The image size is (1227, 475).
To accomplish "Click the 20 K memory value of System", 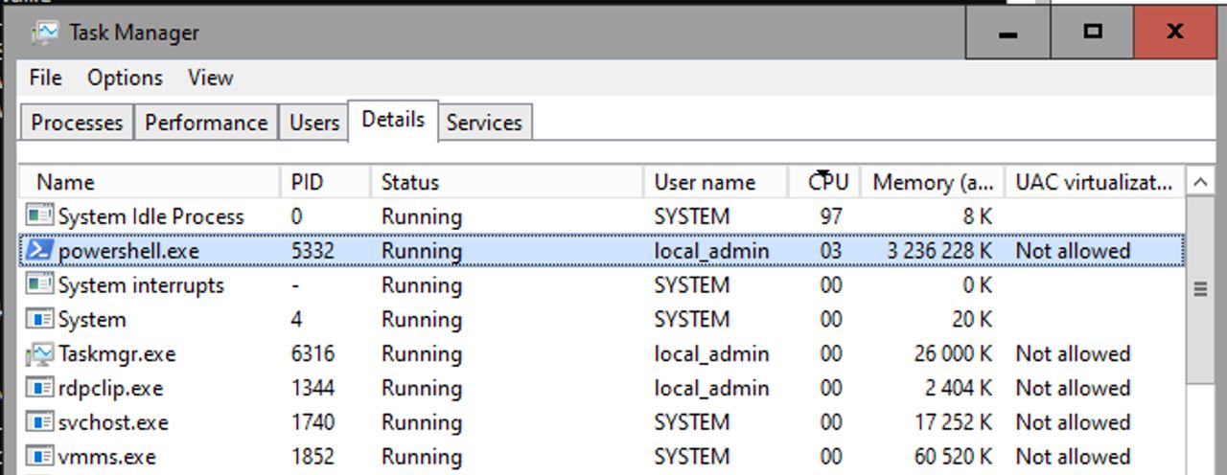I will point(972,320).
